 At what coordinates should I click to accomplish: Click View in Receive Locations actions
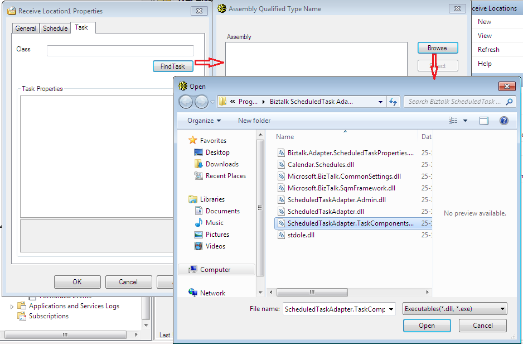coord(485,36)
